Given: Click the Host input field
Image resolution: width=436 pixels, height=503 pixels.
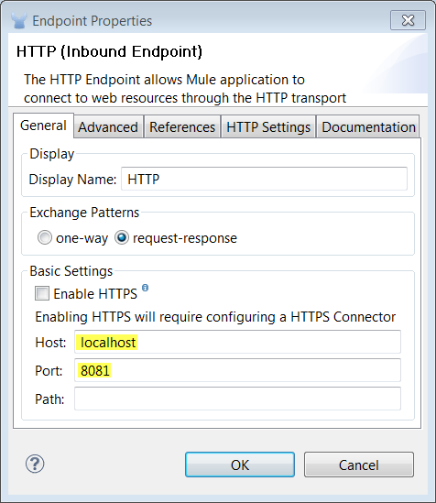Looking at the screenshot, I should click(237, 342).
